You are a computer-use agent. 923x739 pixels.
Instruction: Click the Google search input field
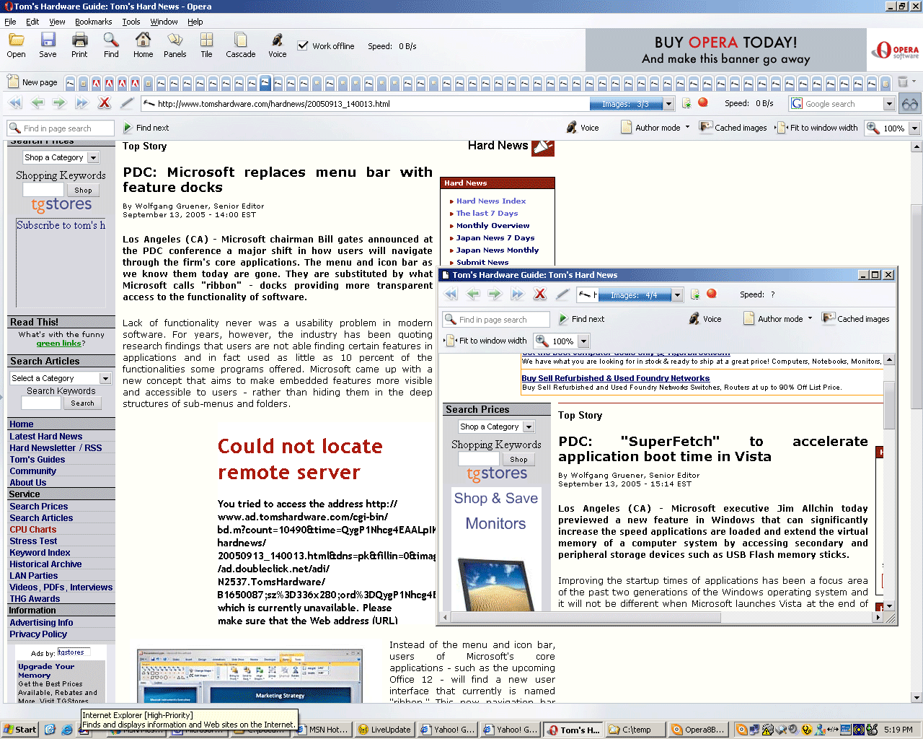pyautogui.click(x=836, y=104)
